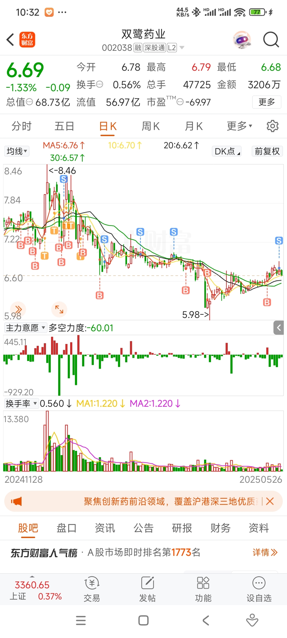Tap the 10:6.70 moving average value

125,145
